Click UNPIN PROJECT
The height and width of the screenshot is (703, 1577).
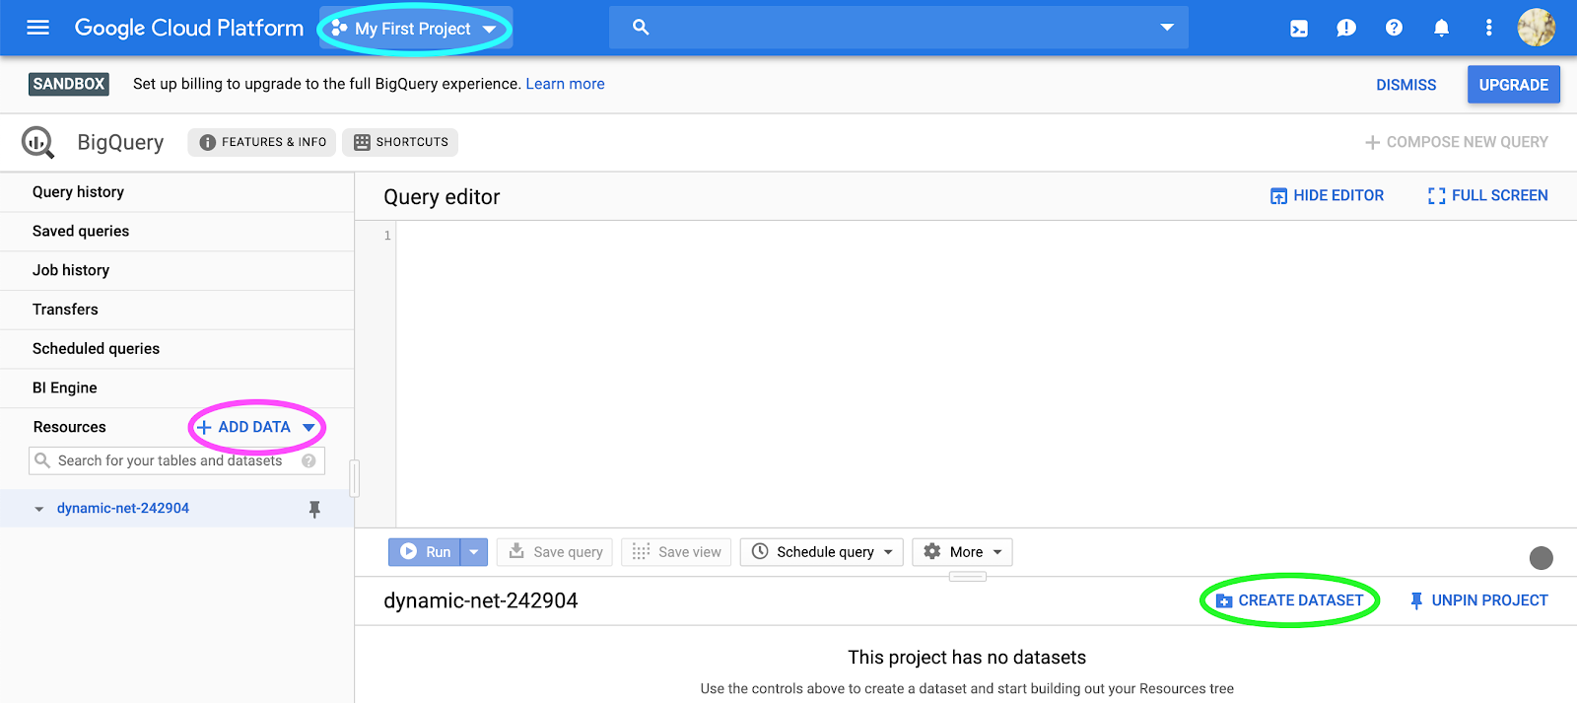[x=1478, y=600]
